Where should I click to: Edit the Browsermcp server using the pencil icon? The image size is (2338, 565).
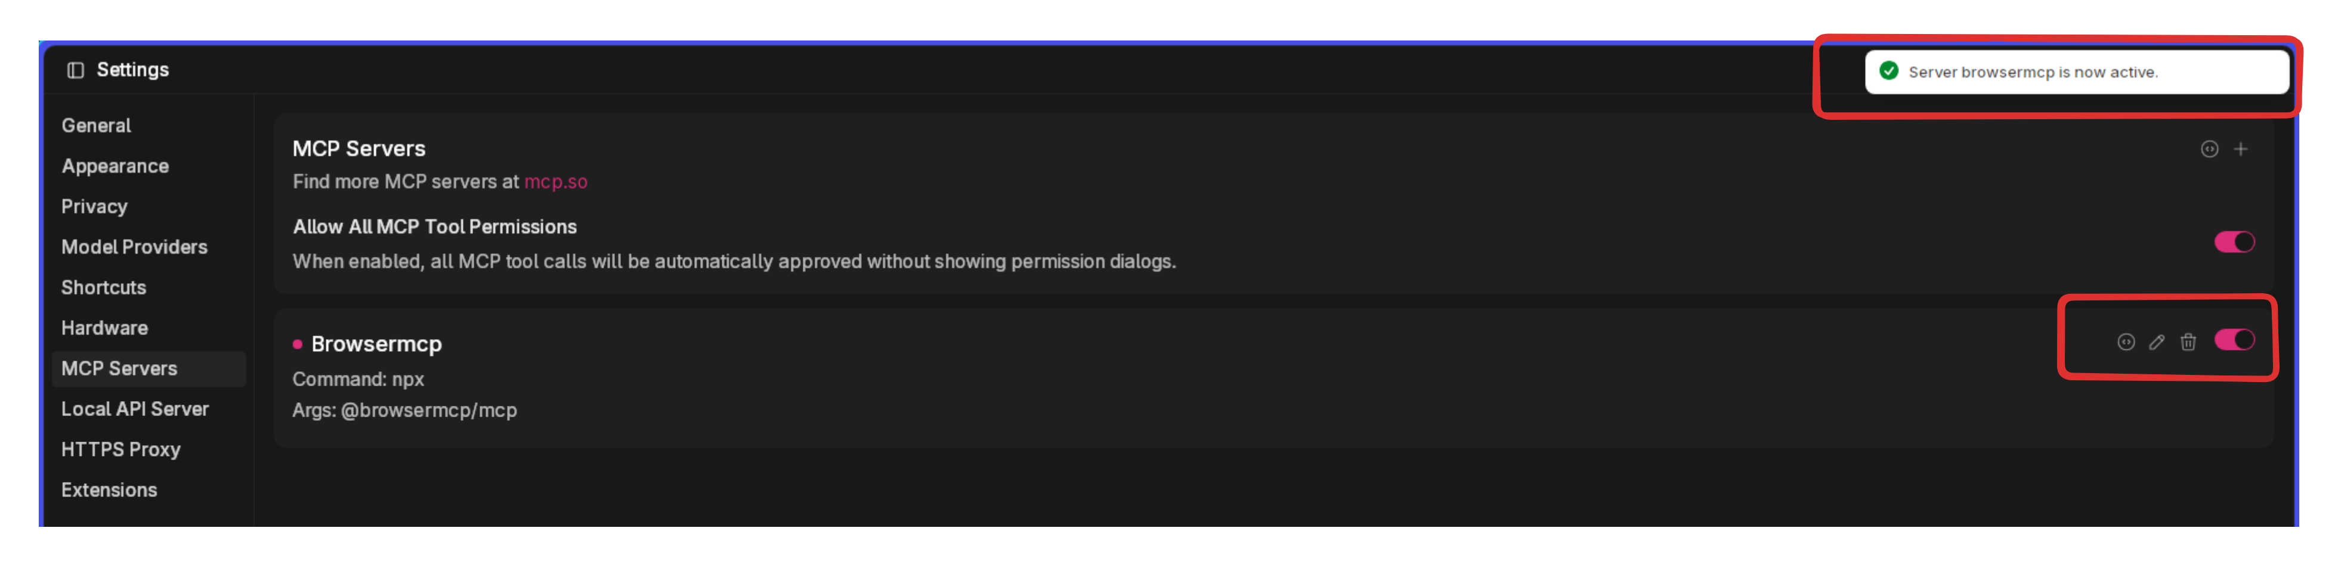pyautogui.click(x=2157, y=341)
